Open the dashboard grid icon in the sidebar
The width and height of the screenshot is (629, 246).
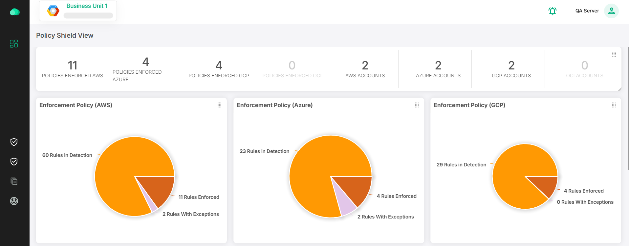[14, 44]
